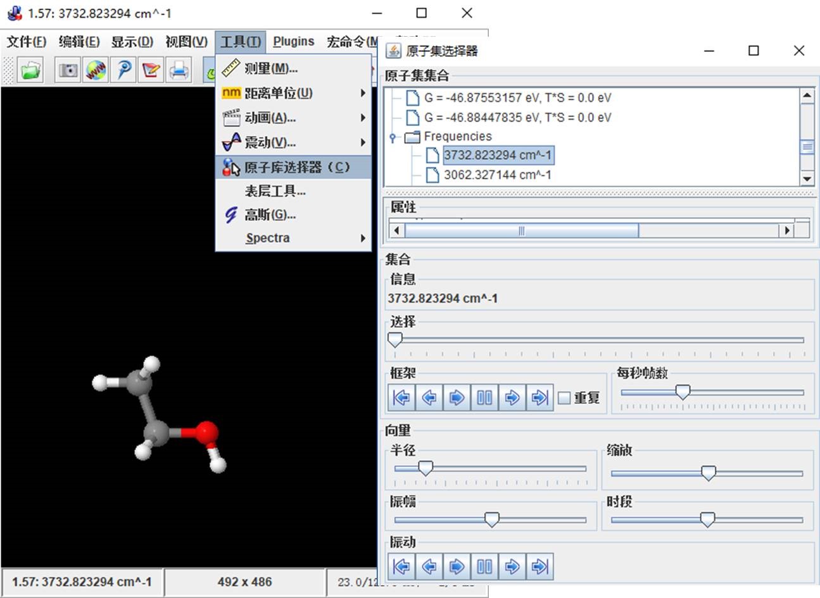
Task: Pause playback in the 框架 section
Action: click(484, 398)
